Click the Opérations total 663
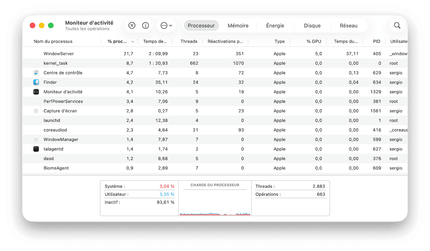The image size is (430, 251). click(x=321, y=194)
